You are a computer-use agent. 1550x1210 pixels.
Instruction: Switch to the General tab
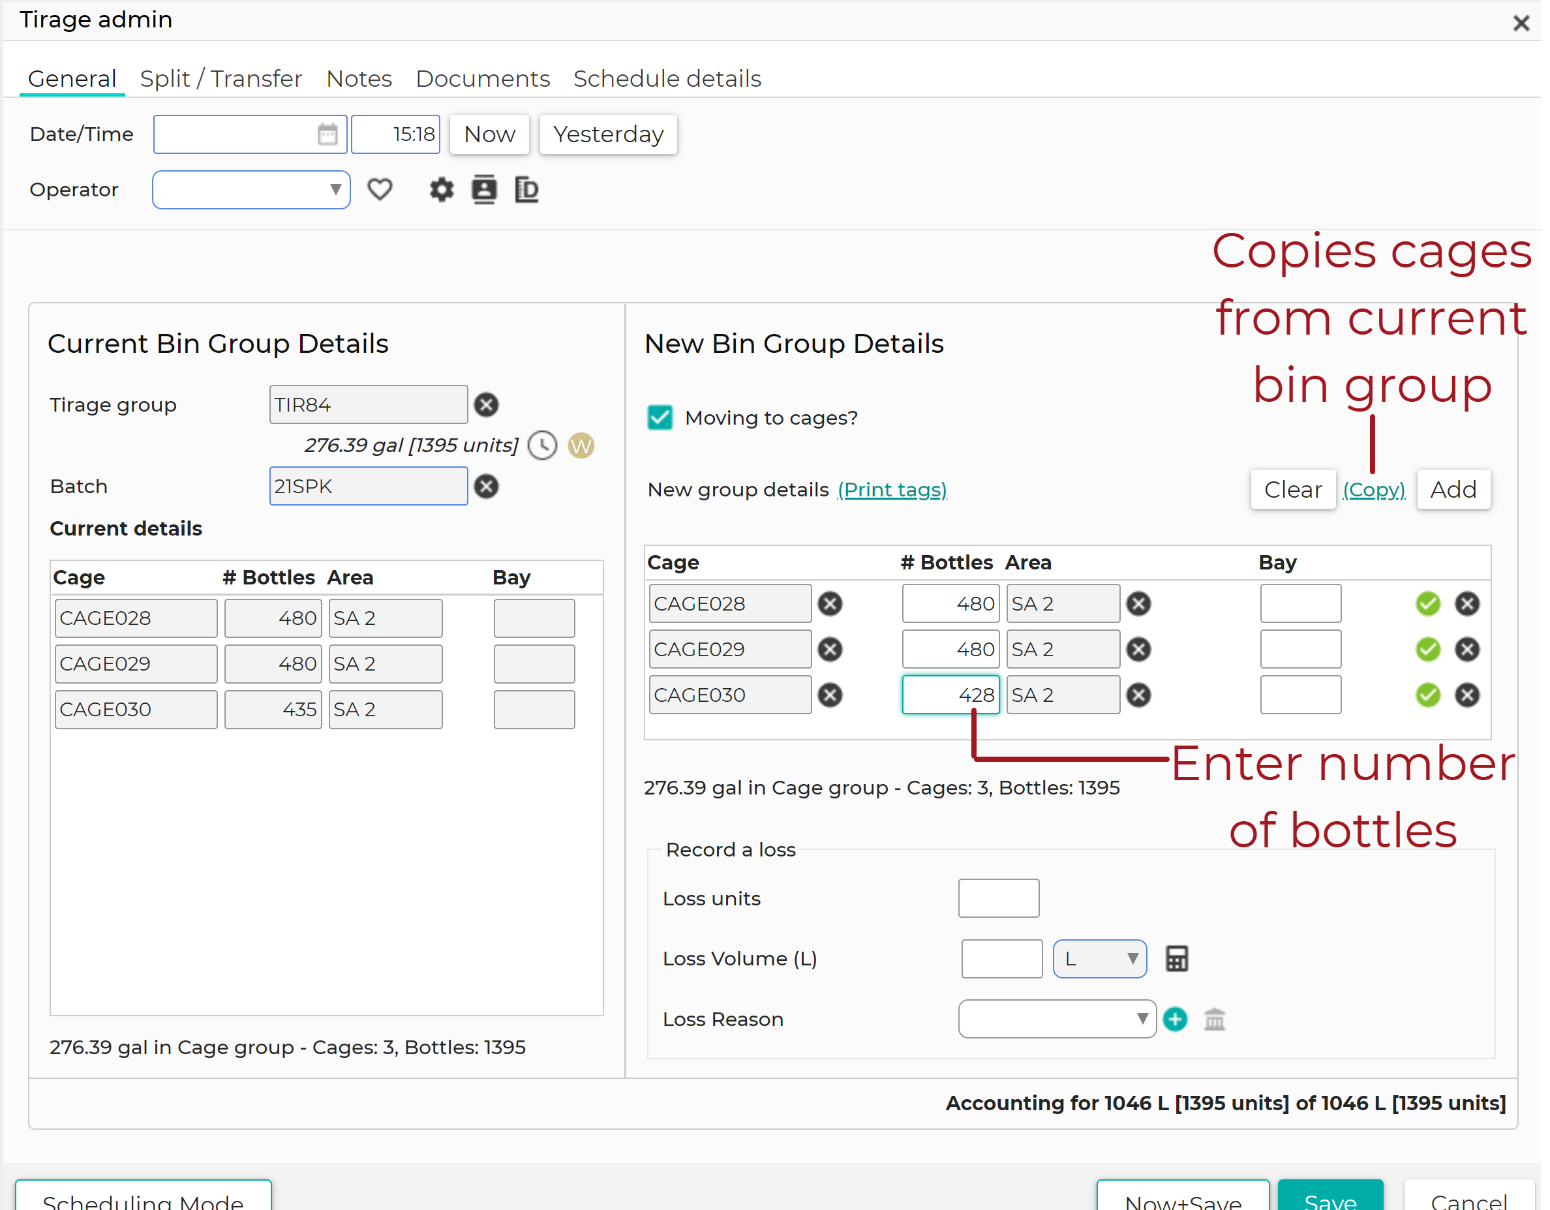coord(72,79)
